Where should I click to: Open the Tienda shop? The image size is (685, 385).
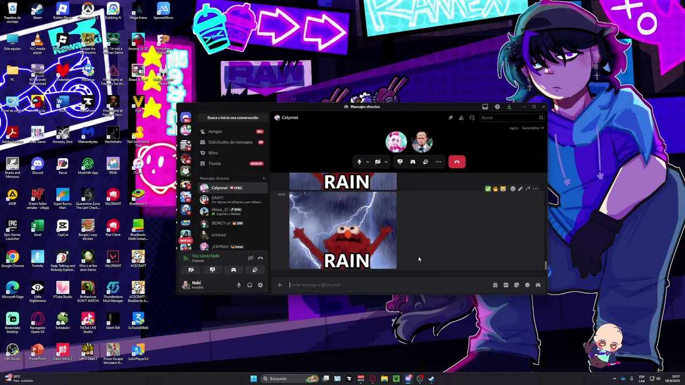[232, 164]
